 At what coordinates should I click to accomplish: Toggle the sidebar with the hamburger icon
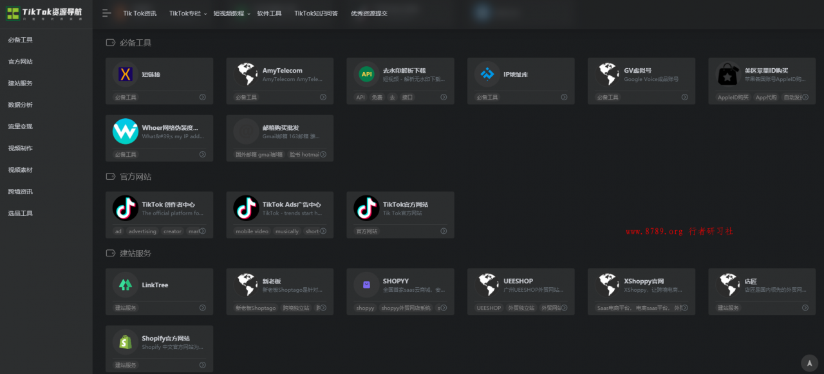[107, 13]
